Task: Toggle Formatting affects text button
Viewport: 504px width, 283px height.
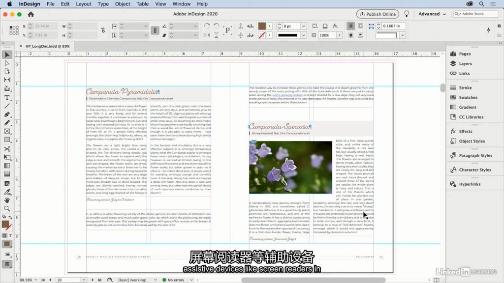Action: tap(10, 235)
